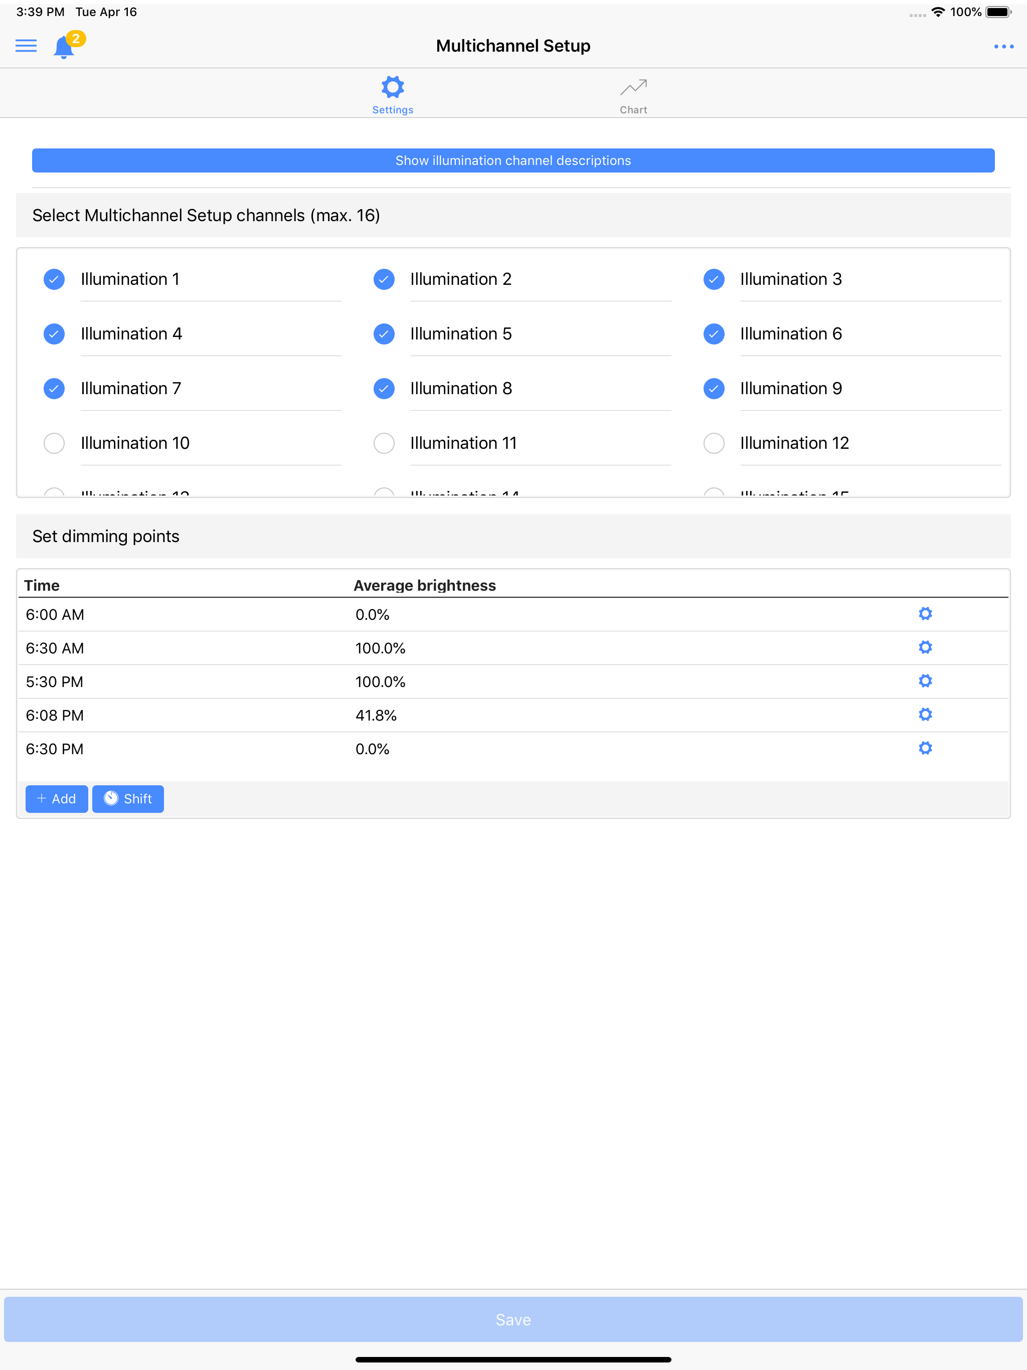The height and width of the screenshot is (1370, 1027).
Task: Open the three-dots more options menu
Action: click(1003, 47)
